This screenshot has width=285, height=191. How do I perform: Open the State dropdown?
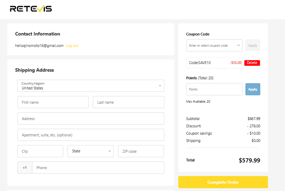[90, 151]
